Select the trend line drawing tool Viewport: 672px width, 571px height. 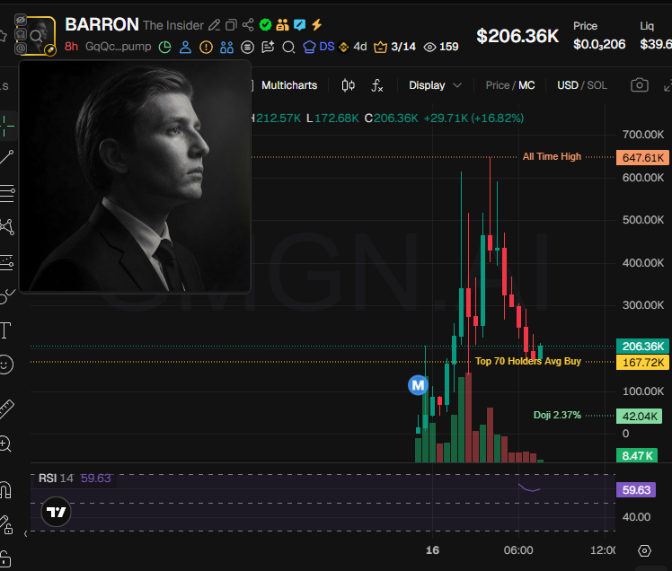[6, 158]
